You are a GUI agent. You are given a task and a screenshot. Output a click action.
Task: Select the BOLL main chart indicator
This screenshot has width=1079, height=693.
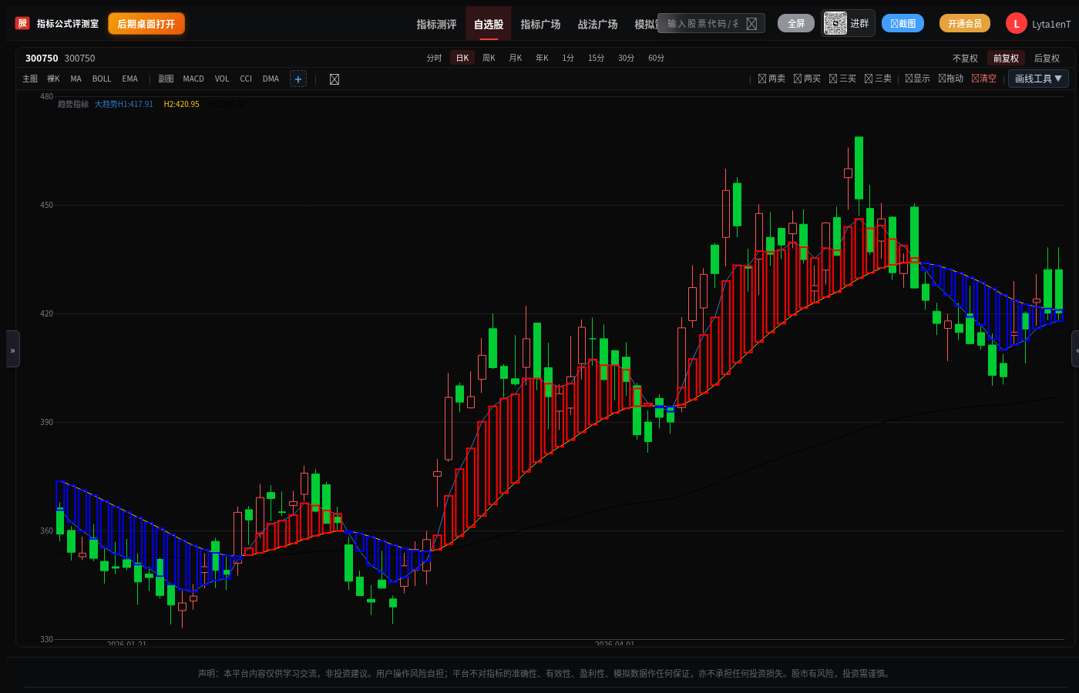click(102, 79)
